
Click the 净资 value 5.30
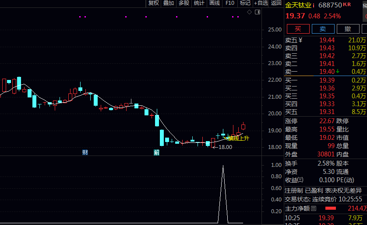328,172
